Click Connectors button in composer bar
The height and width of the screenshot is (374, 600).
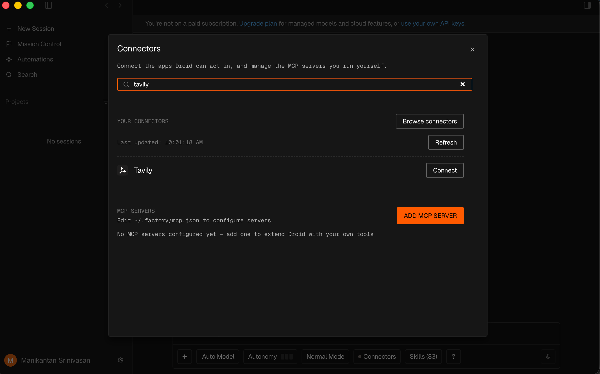coord(377,356)
